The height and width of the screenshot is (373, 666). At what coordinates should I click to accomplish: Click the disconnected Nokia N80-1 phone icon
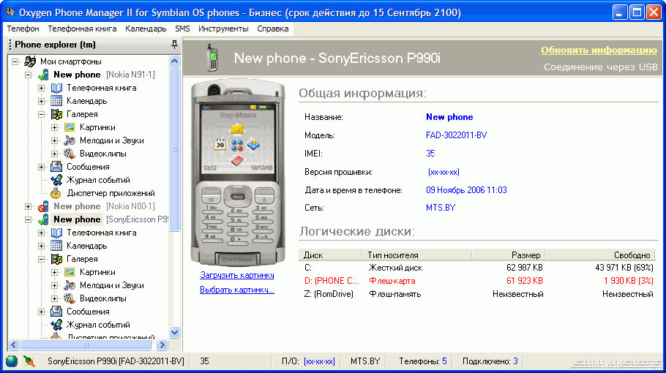coord(43,206)
